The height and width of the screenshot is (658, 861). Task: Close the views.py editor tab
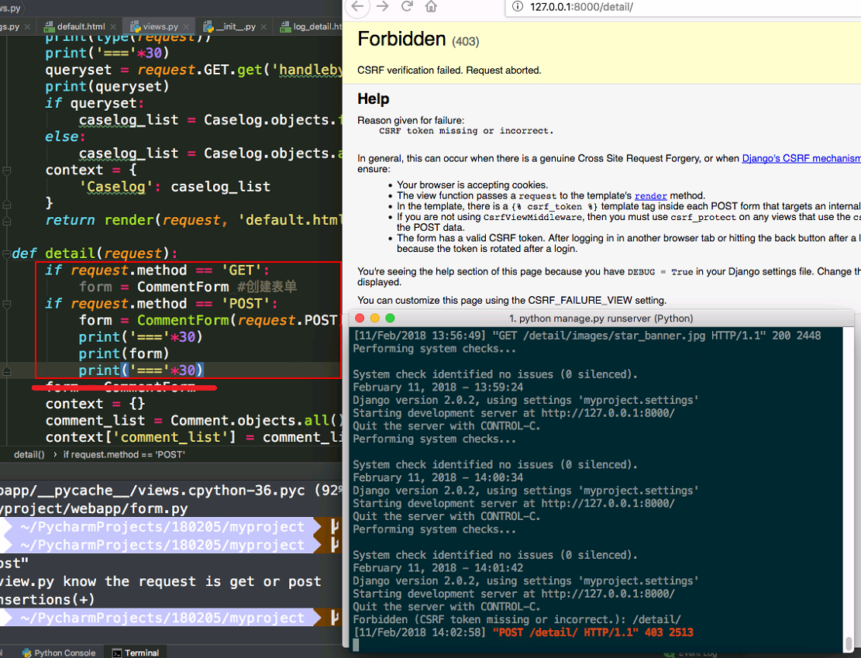pos(186,26)
